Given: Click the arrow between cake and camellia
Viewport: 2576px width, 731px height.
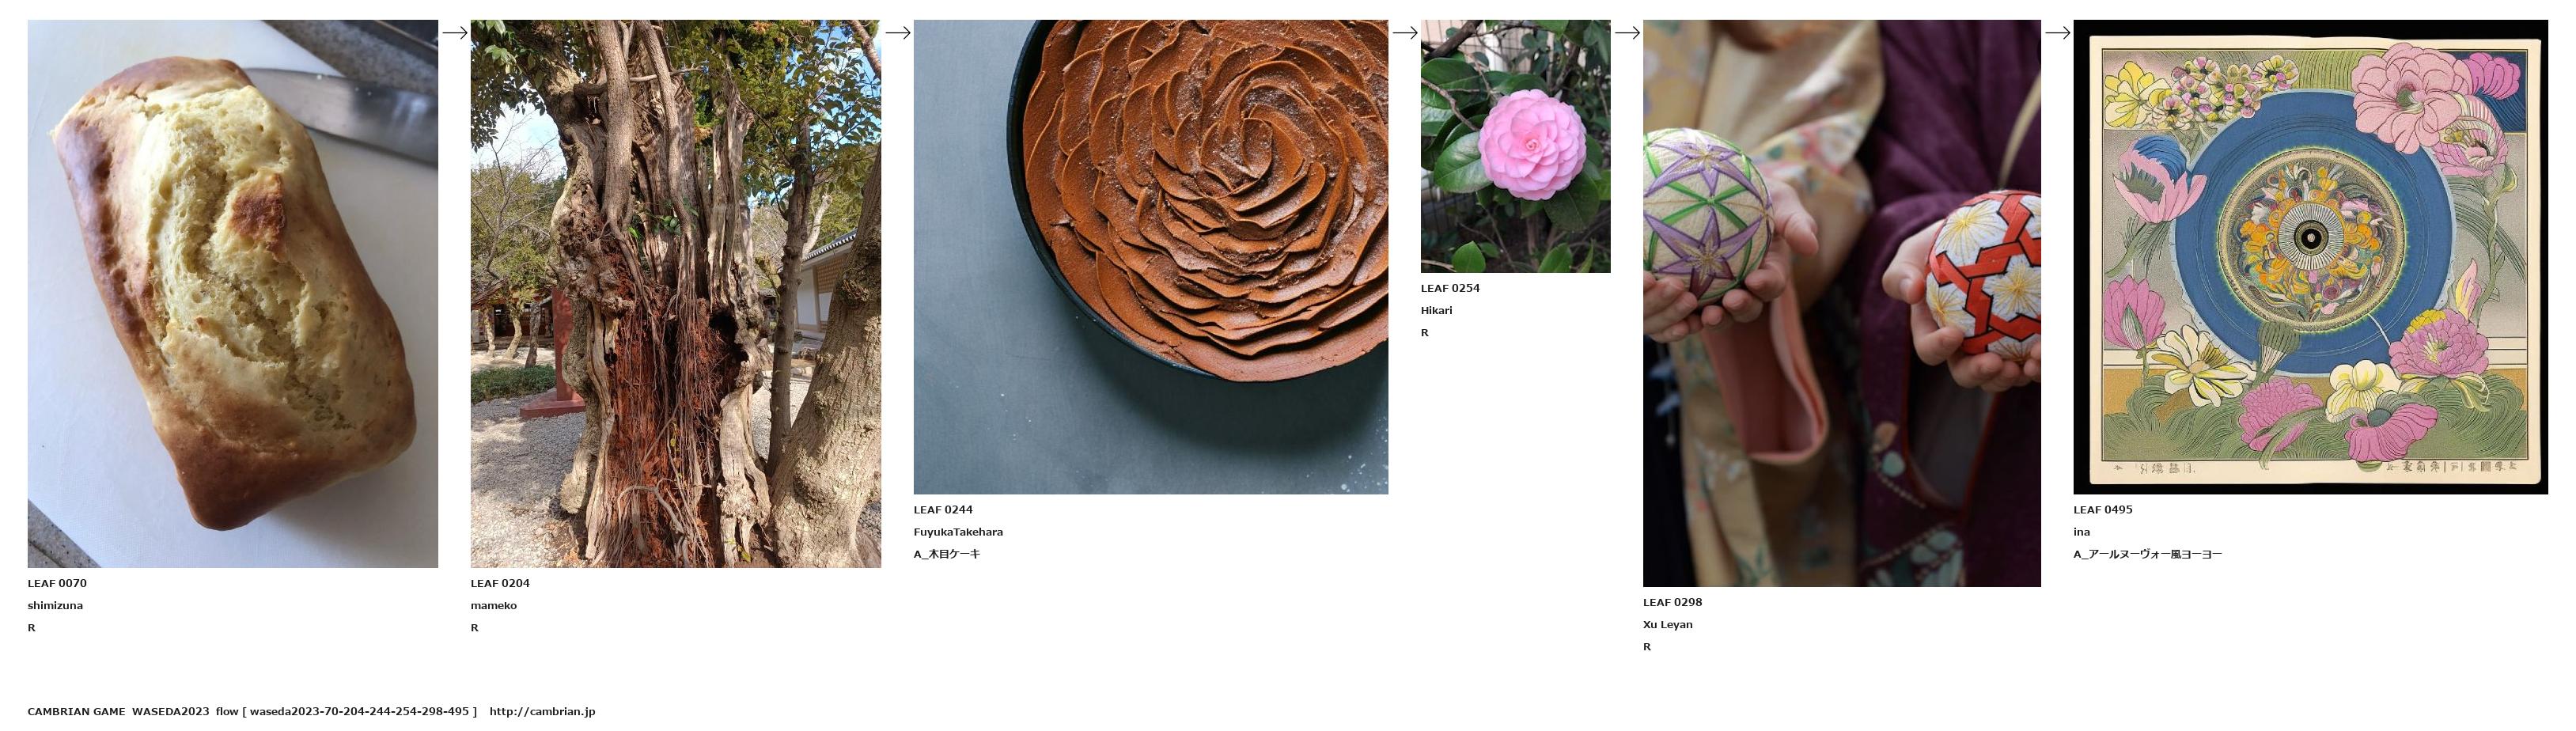Looking at the screenshot, I should [x=1405, y=33].
